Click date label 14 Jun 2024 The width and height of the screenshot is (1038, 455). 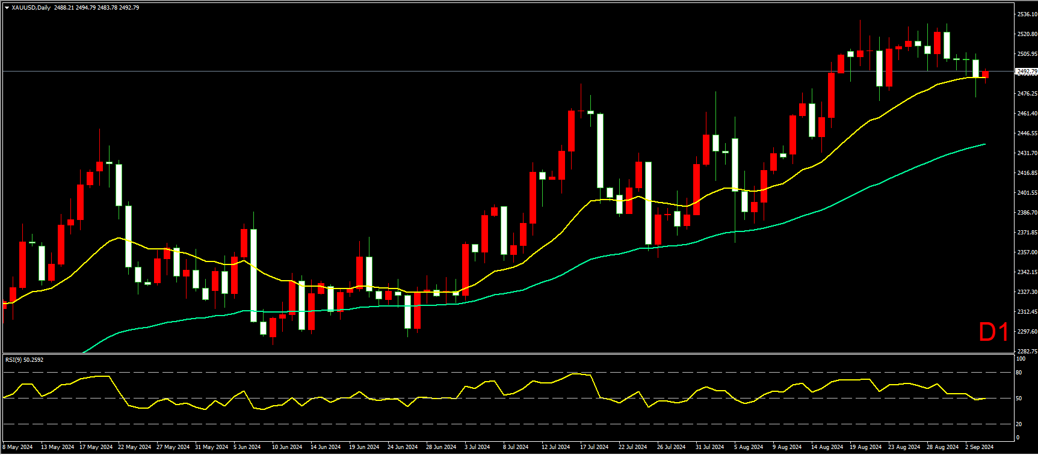point(326,447)
